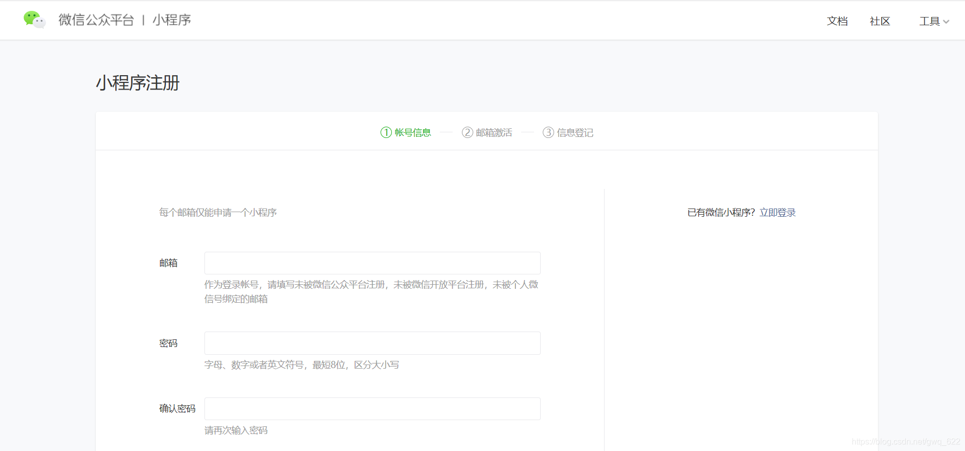The width and height of the screenshot is (965, 451).
Task: Click the text 每个邮箱仅能申请一个小程序
Action: (x=218, y=213)
